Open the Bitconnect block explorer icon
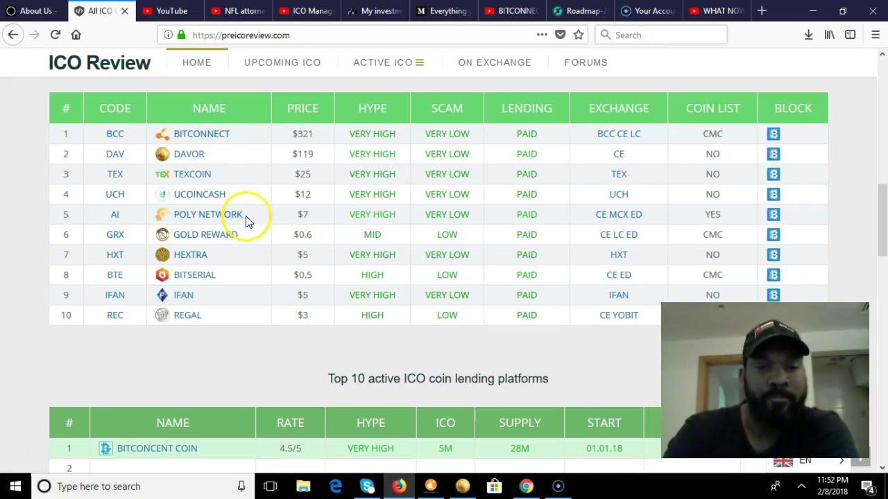 774,134
